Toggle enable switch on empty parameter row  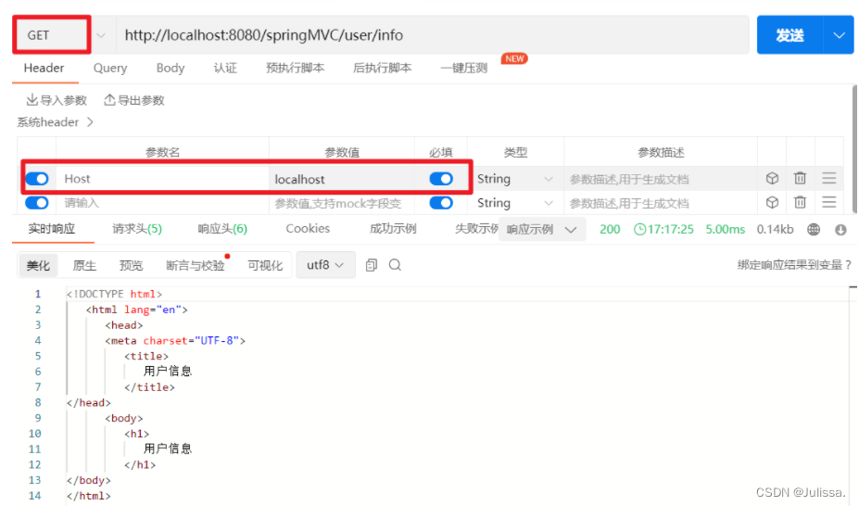(37, 203)
